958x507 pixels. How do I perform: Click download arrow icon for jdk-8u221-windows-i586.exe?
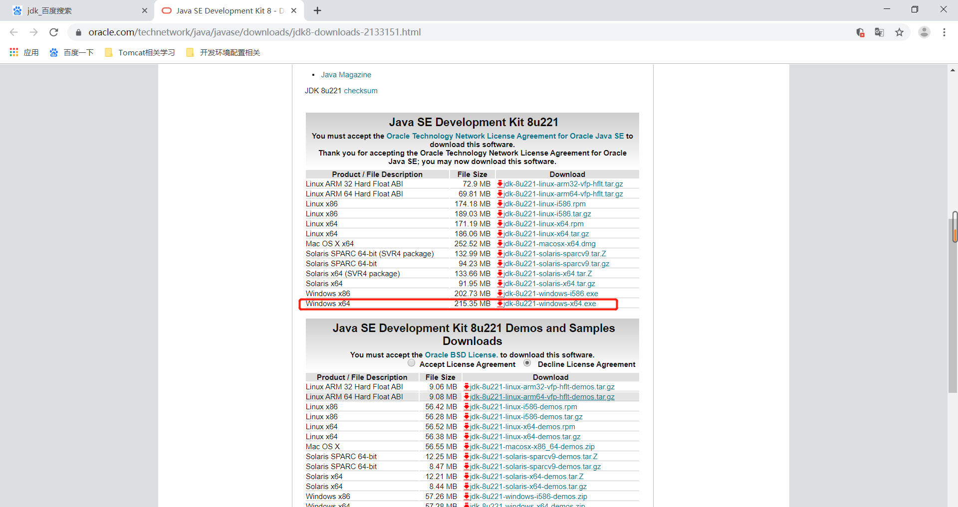tap(500, 294)
